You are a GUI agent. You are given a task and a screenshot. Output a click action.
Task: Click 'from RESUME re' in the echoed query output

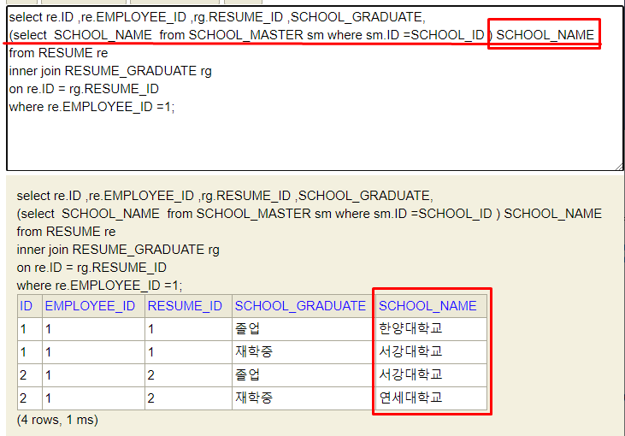click(66, 232)
